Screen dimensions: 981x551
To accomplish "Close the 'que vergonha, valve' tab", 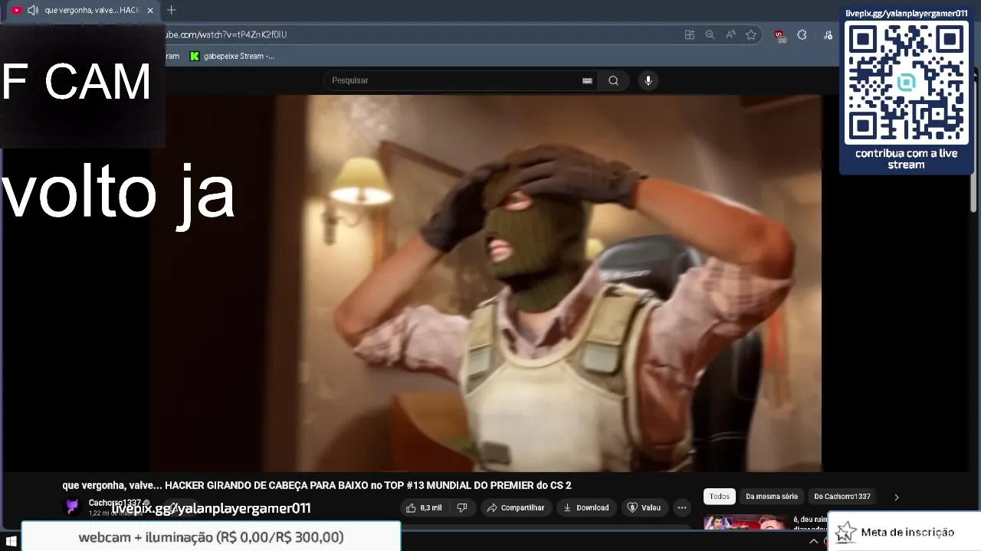I will pyautogui.click(x=150, y=11).
